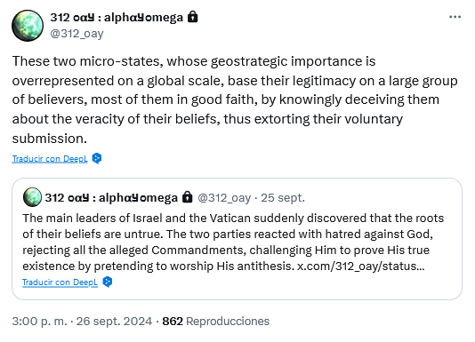Open the quoted tweet about Israel and Vatican

click(237, 239)
